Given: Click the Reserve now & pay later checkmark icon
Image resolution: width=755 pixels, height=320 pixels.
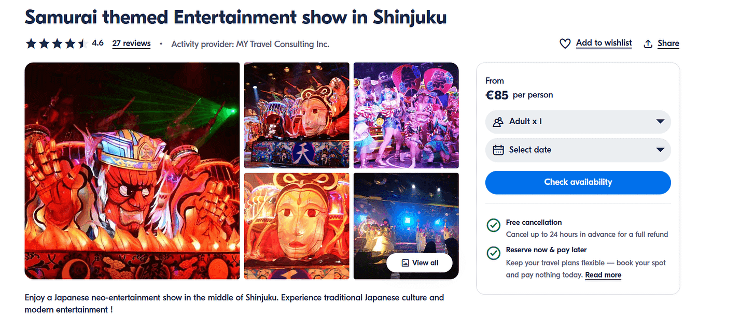Looking at the screenshot, I should [493, 253].
